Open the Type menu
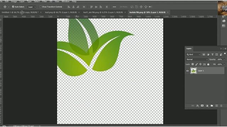Viewport: 227px width, 127px height. 29,1
